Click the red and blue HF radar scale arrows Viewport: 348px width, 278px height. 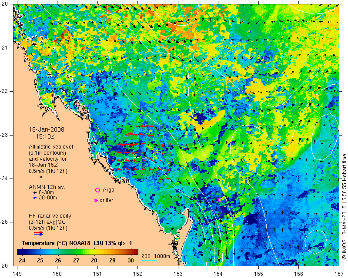pos(38,233)
